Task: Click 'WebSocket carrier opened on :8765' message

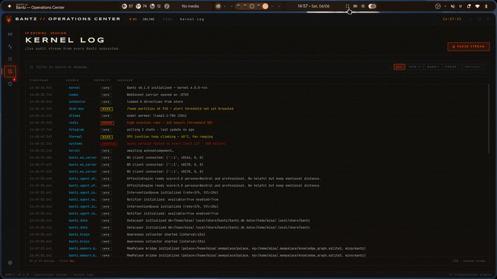Action: pyautogui.click(x=157, y=95)
